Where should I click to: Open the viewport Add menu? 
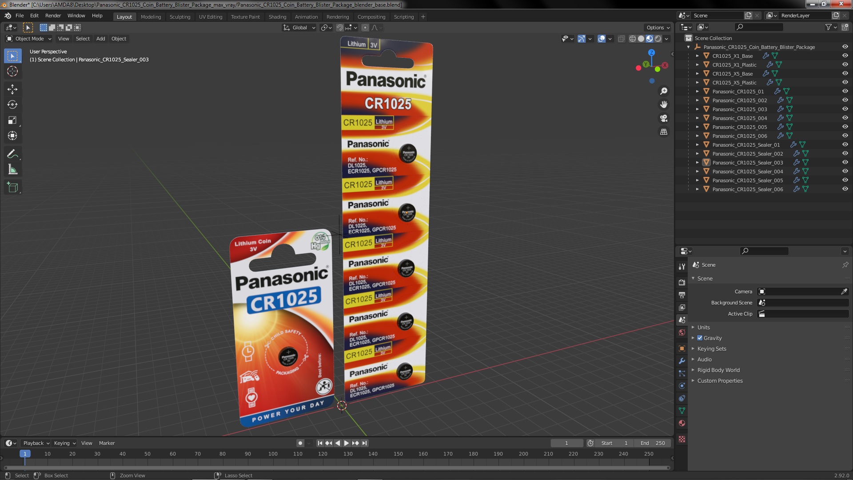(x=101, y=39)
